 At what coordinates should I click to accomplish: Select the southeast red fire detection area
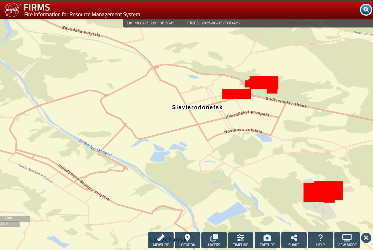tap(323, 192)
